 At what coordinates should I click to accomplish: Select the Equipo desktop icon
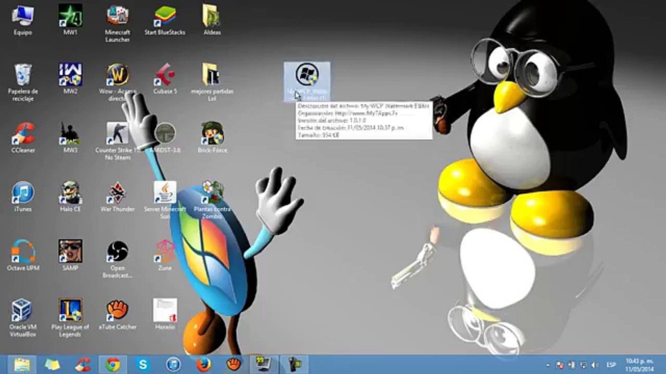click(23, 20)
